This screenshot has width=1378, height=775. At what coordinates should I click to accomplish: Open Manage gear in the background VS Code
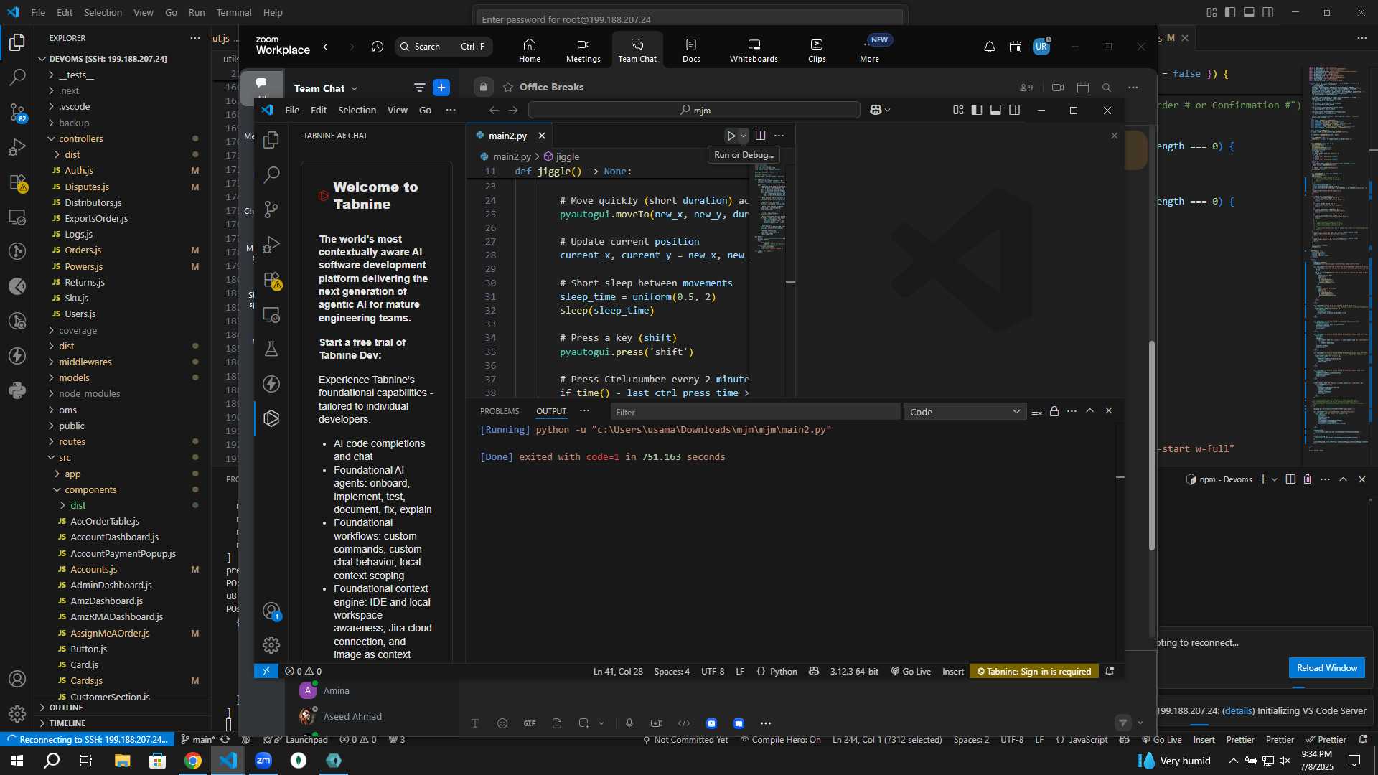point(17,714)
